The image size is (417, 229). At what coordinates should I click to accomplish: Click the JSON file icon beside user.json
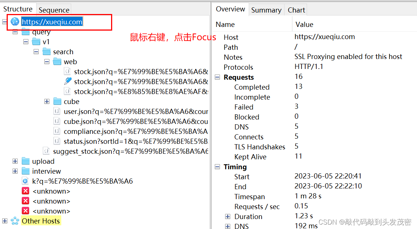pyautogui.click(x=57, y=111)
